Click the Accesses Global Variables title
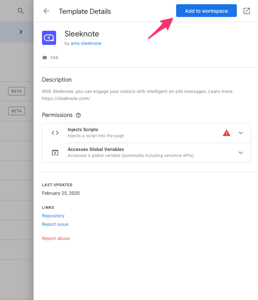Image resolution: width=258 pixels, height=300 pixels. [x=96, y=149]
